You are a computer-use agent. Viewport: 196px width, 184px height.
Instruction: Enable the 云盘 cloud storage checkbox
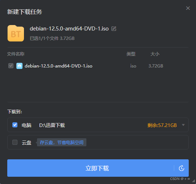click(15, 142)
